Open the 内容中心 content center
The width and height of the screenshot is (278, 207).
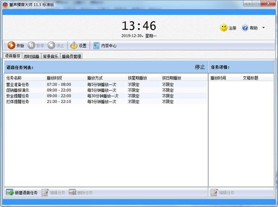click(96, 45)
